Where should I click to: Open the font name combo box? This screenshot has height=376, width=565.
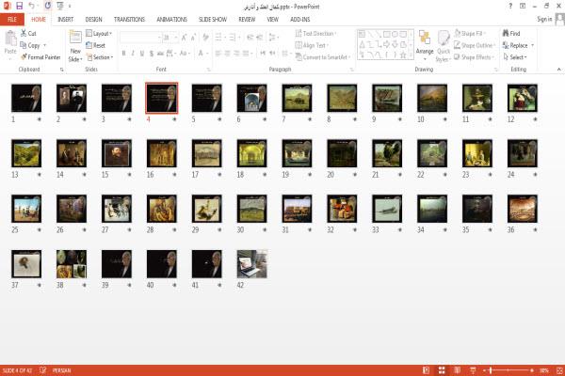coord(140,38)
